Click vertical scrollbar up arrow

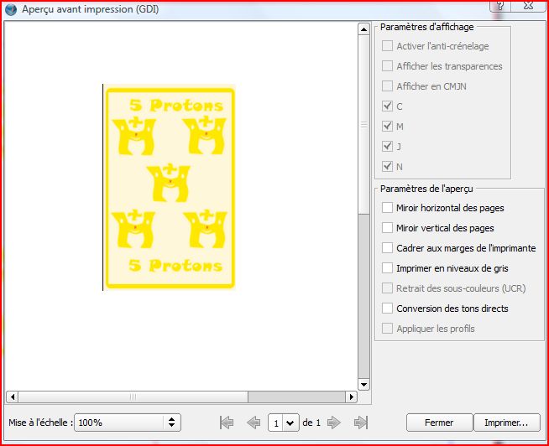click(363, 29)
